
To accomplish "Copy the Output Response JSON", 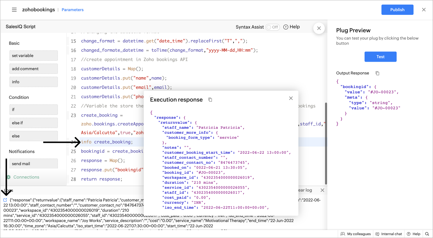I will tap(377, 73).
